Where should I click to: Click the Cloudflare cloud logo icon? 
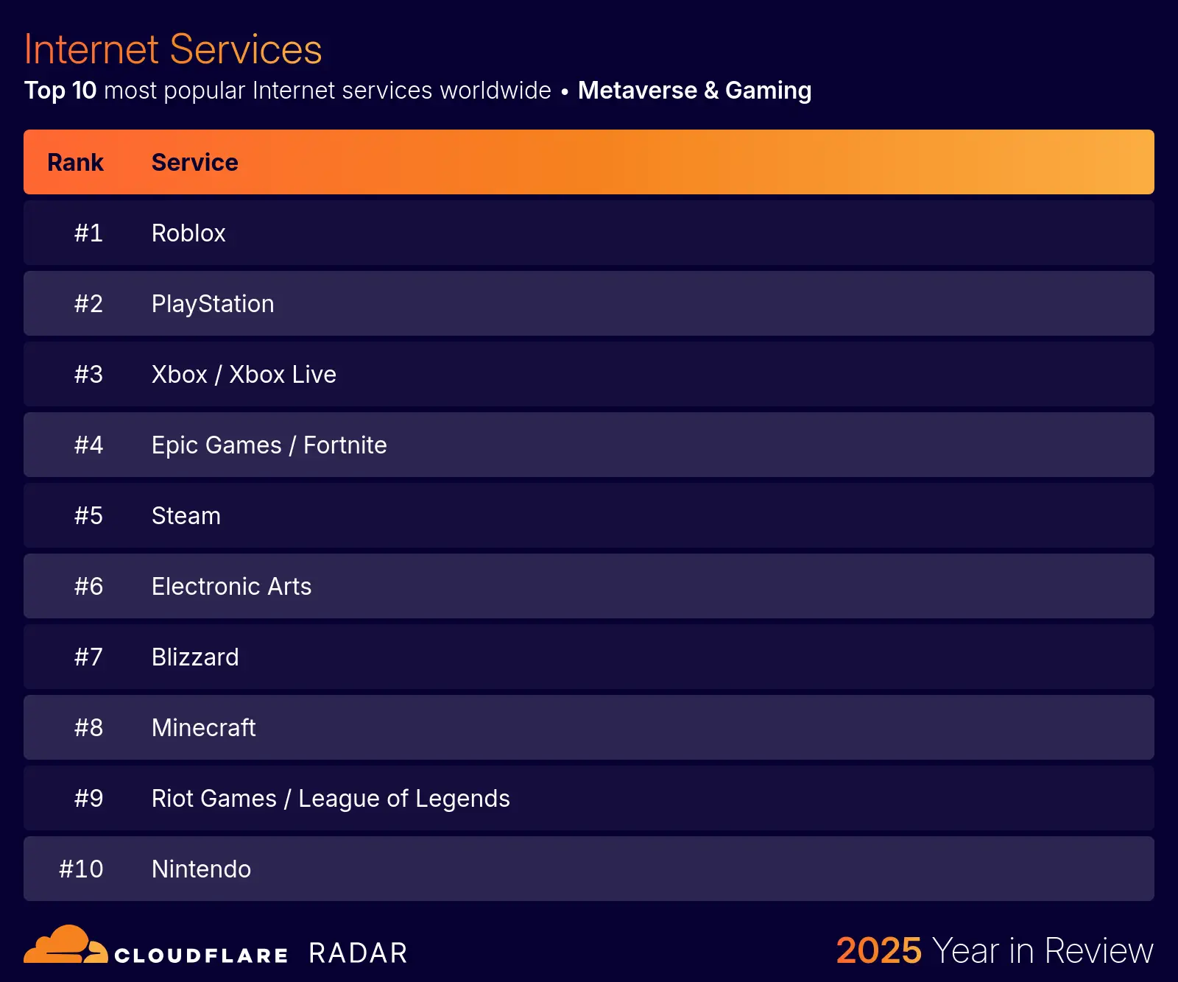65,945
